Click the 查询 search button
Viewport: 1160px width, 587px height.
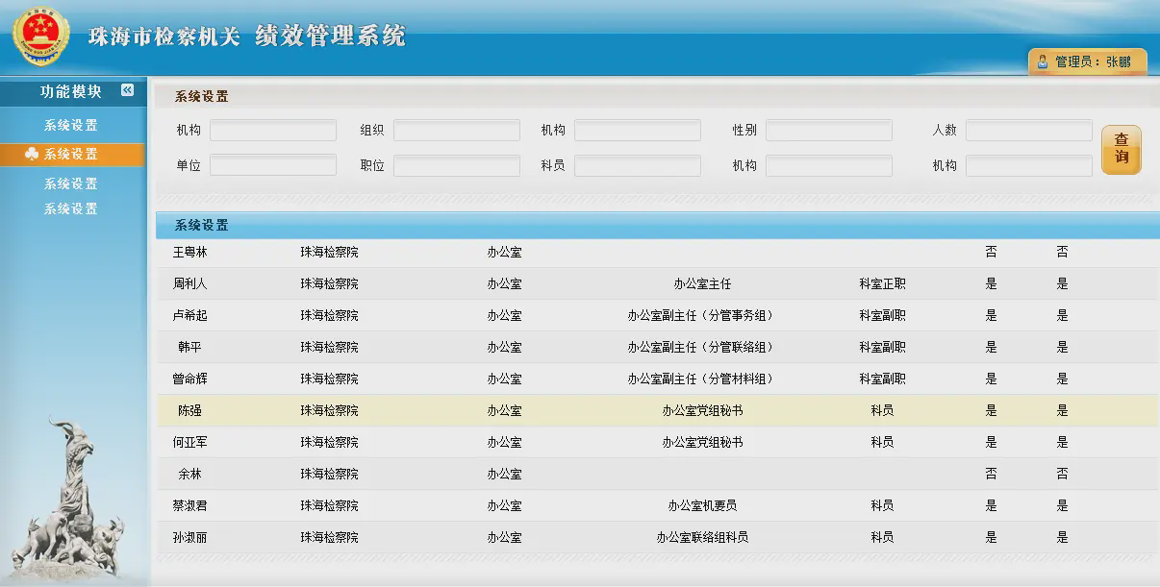1121,149
